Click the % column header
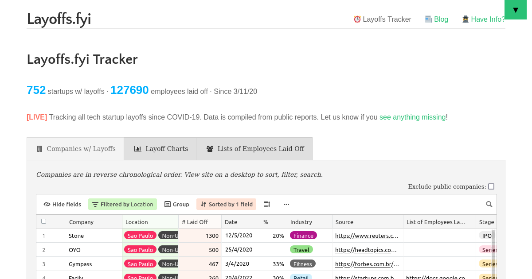Screen dimensions: 532x279 (x=273, y=222)
